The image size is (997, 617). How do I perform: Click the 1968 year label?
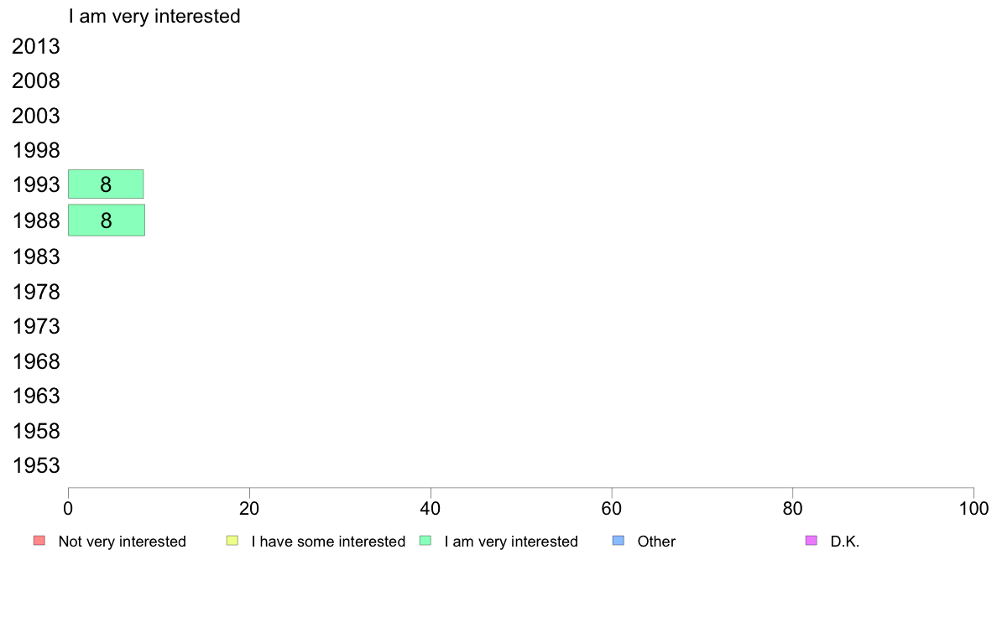36,361
